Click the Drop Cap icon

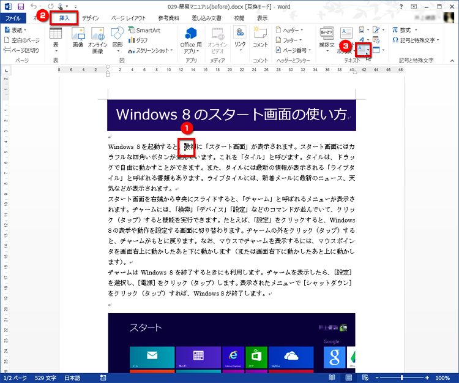click(363, 50)
